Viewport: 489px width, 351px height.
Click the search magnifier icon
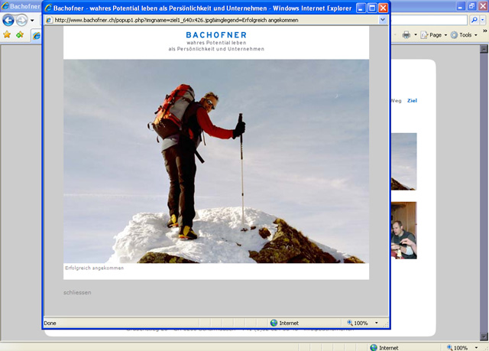pyautogui.click(x=474, y=20)
